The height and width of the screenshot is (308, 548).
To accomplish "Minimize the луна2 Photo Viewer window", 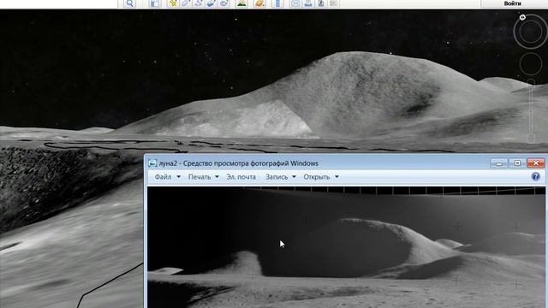I will (498, 163).
